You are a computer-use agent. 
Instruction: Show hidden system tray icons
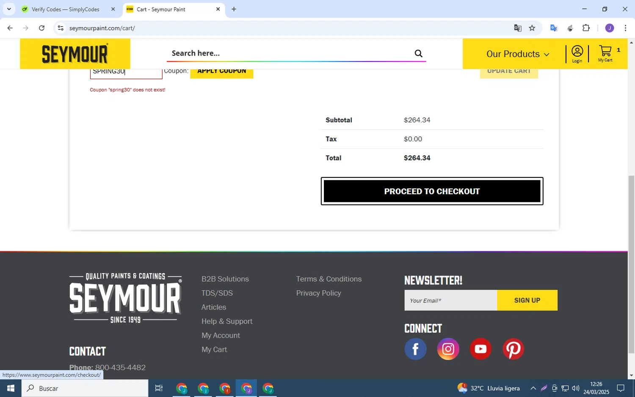click(533, 388)
